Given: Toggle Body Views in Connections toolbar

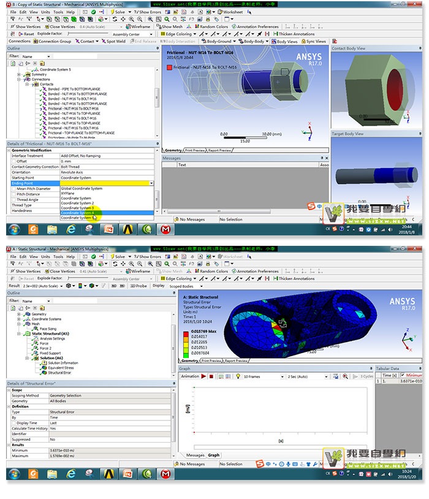Looking at the screenshot, I should [x=284, y=41].
